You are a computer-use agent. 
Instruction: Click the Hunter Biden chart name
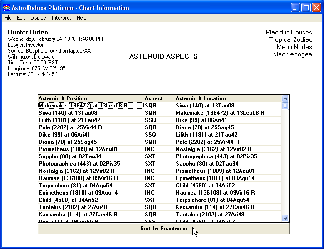tap(28, 32)
